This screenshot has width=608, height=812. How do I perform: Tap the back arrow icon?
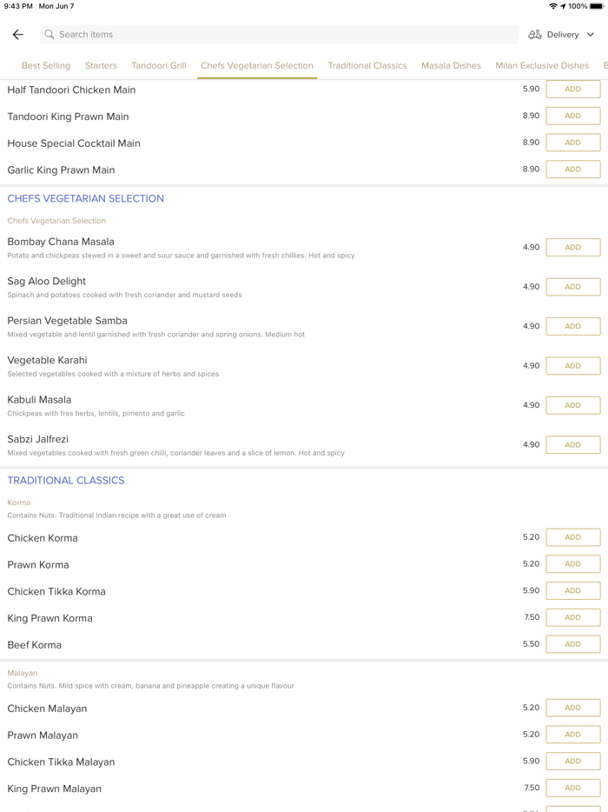pyautogui.click(x=17, y=34)
